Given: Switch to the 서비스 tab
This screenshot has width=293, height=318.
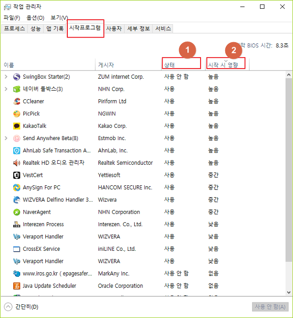Looking at the screenshot, I should click(x=163, y=28).
